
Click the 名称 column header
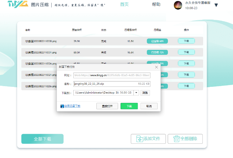point(28,30)
